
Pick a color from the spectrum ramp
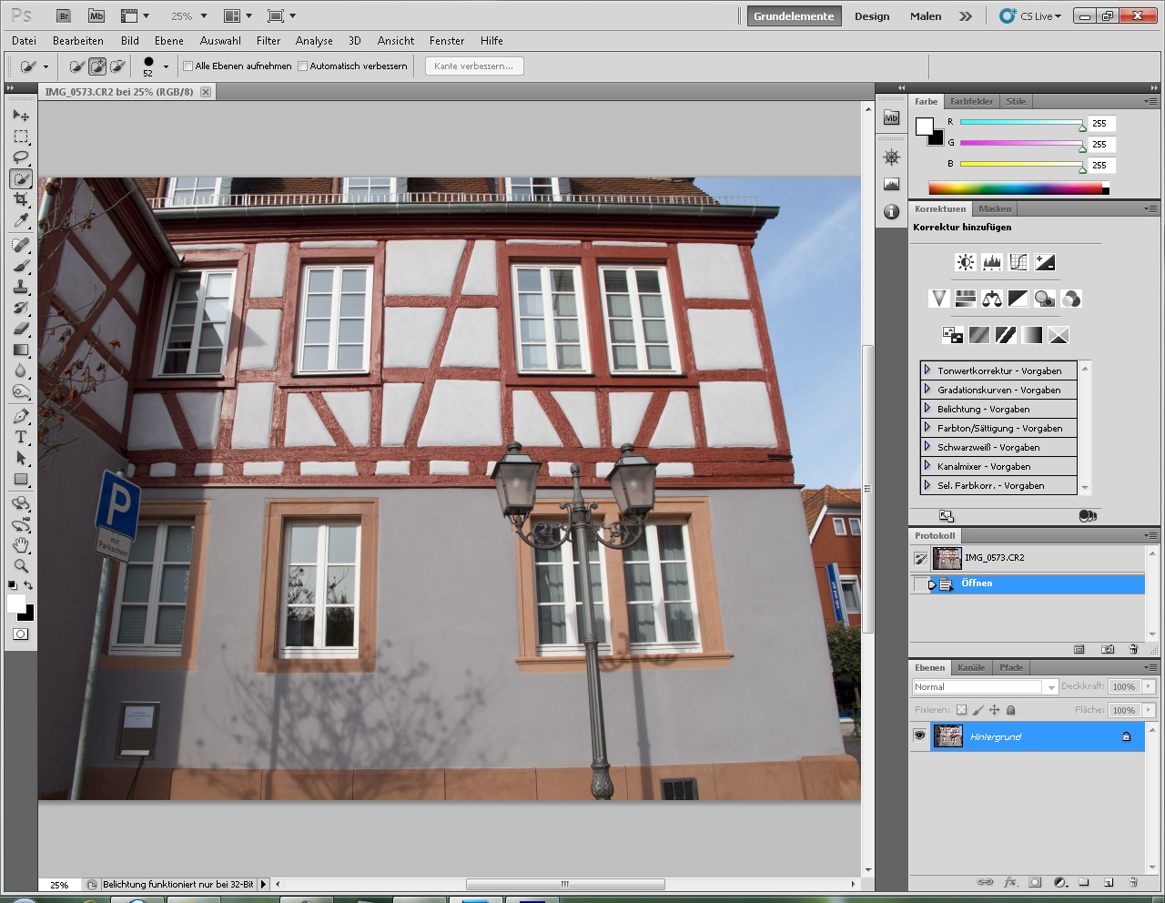tap(1018, 188)
